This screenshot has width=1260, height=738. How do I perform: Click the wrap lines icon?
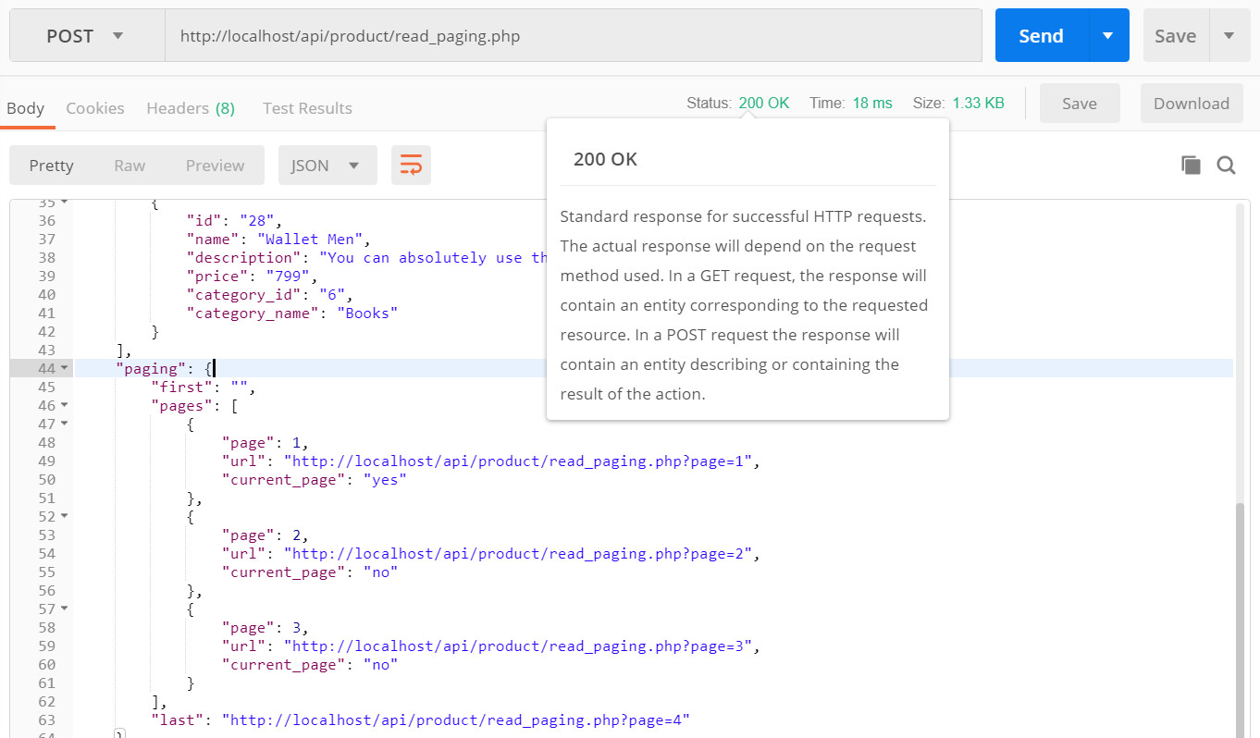click(x=411, y=166)
